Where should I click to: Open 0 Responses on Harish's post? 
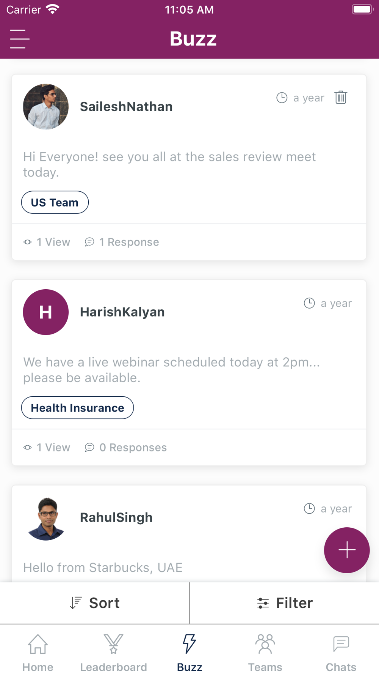click(x=125, y=448)
